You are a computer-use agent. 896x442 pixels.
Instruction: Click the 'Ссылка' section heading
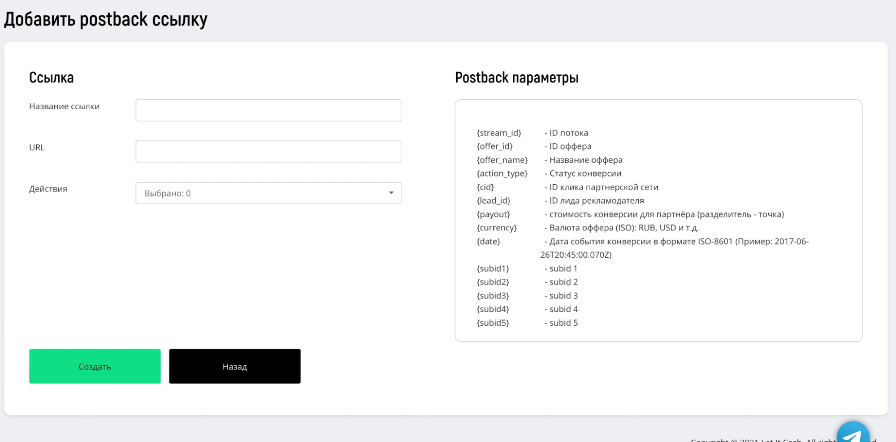(51, 77)
